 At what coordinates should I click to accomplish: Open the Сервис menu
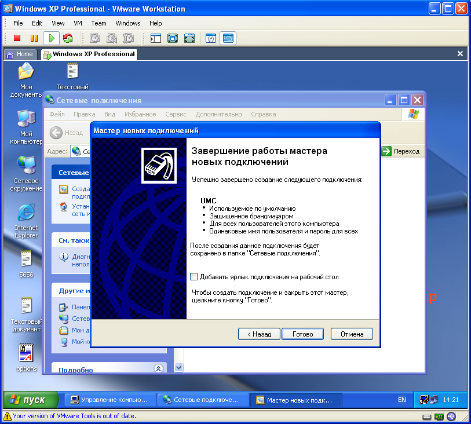pyautogui.click(x=176, y=114)
